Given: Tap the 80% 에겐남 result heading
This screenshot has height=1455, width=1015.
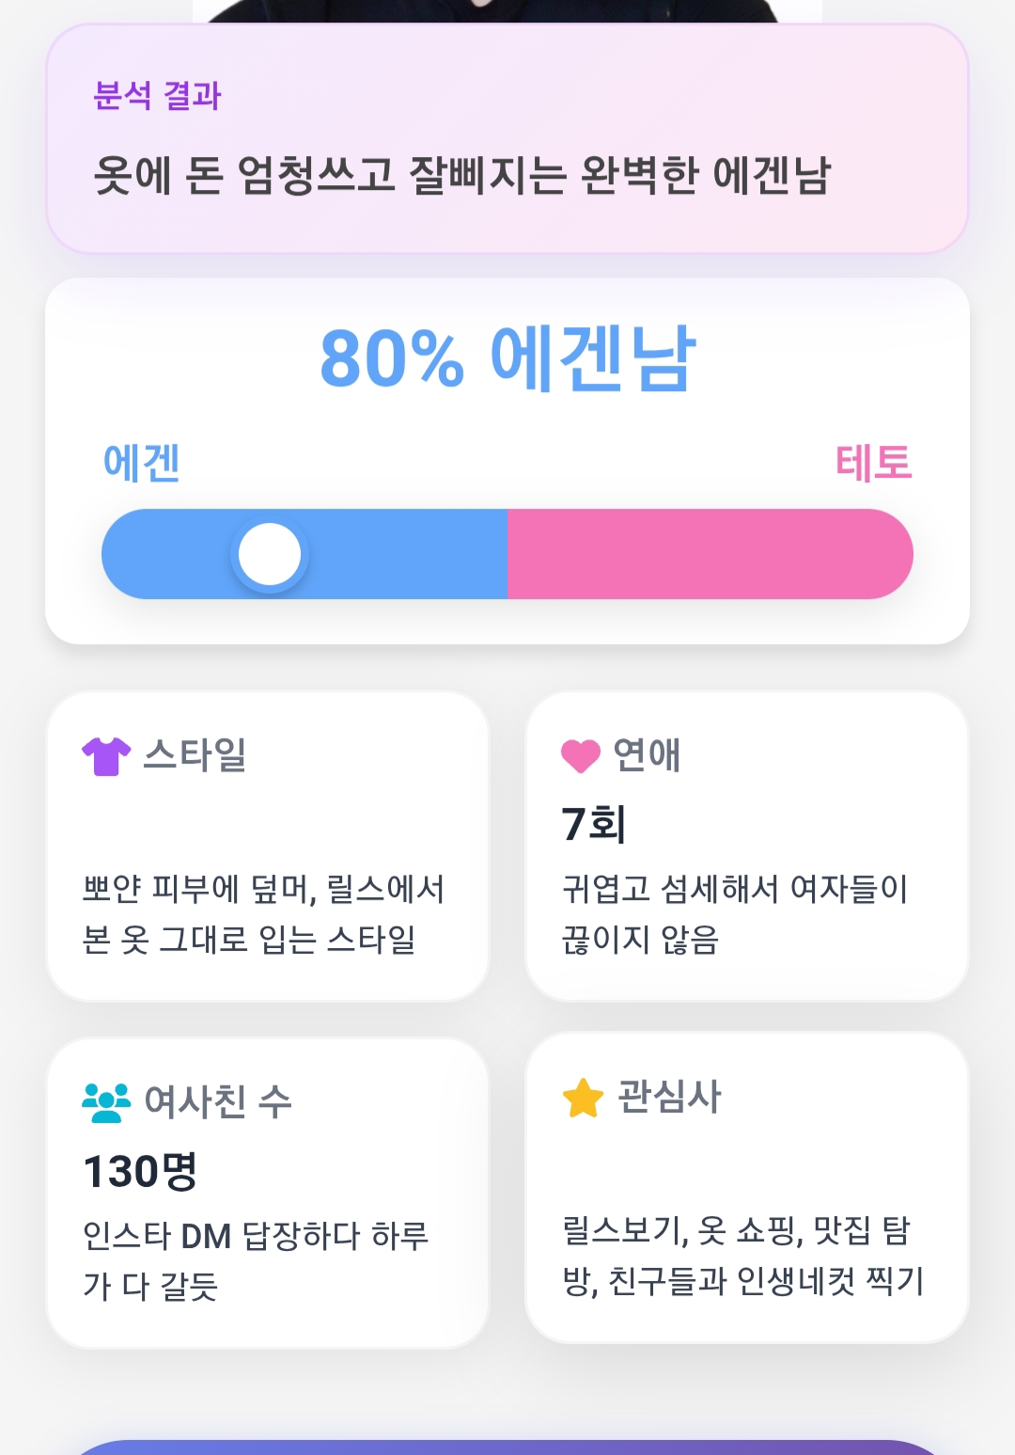Looking at the screenshot, I should tap(507, 357).
